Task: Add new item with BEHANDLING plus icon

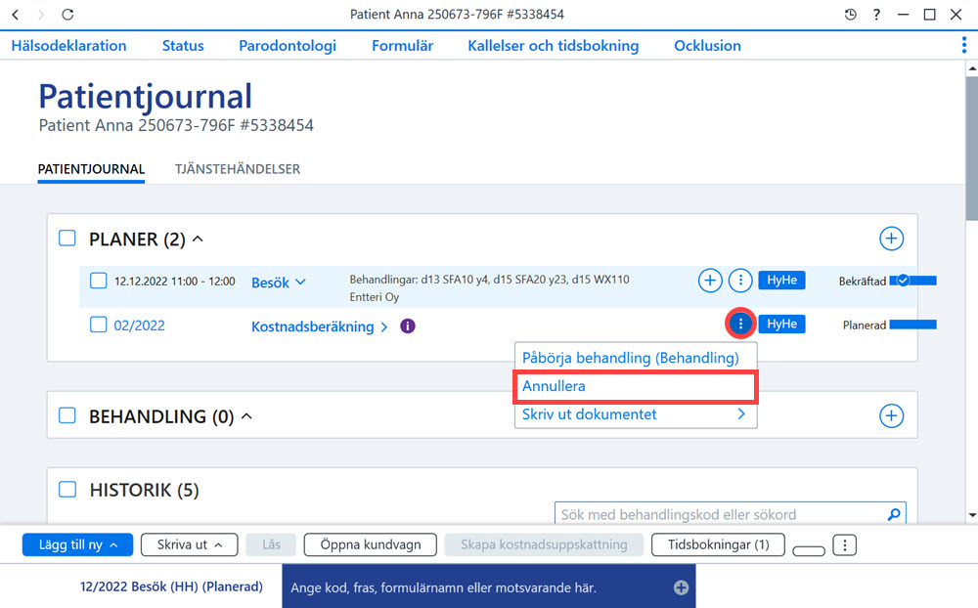Action: [x=891, y=416]
